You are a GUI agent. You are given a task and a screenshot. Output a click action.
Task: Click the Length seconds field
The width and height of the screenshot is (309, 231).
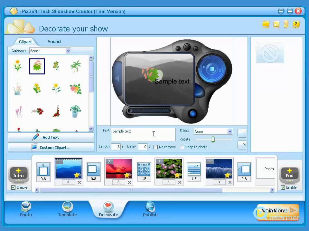pos(116,147)
